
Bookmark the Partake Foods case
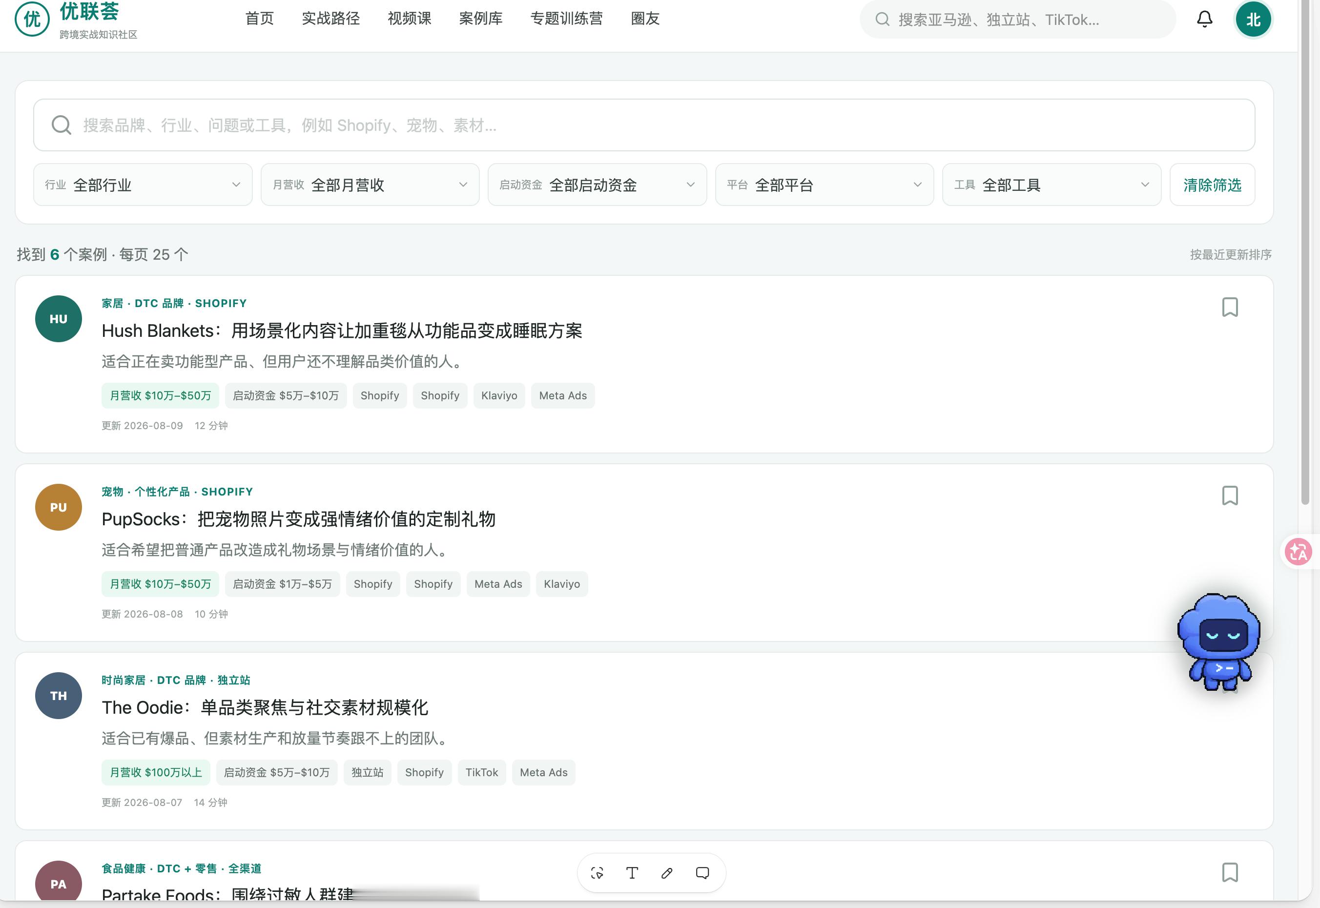[1230, 872]
